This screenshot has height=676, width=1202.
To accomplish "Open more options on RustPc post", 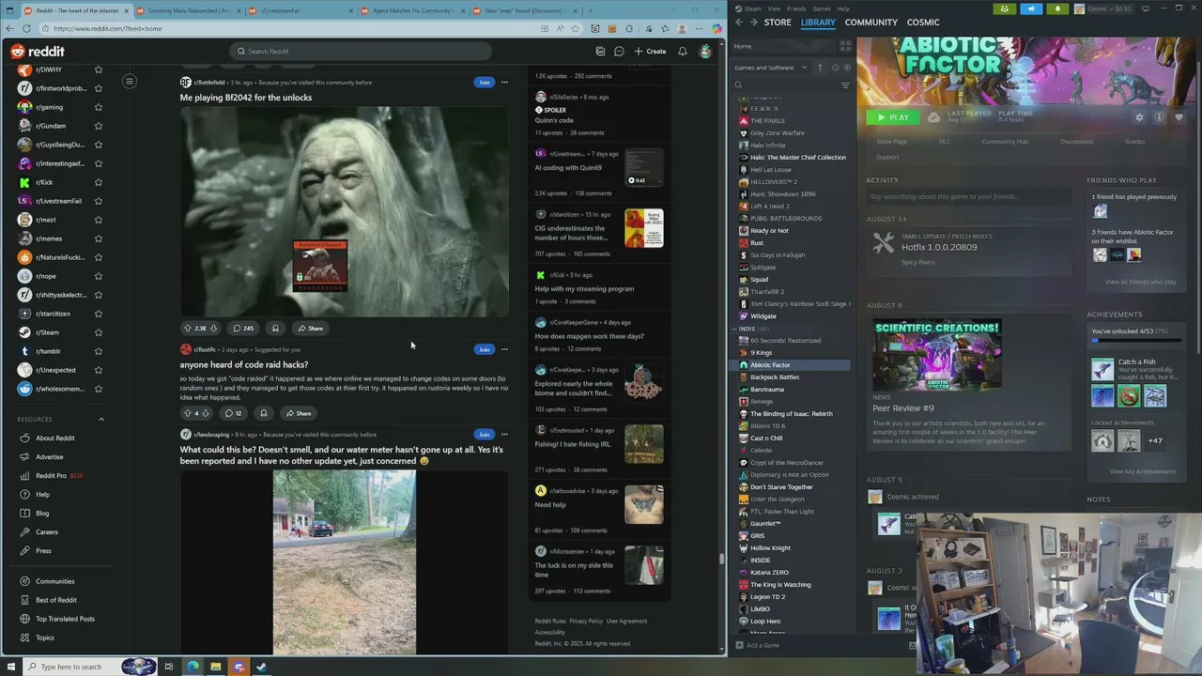I will tap(504, 349).
